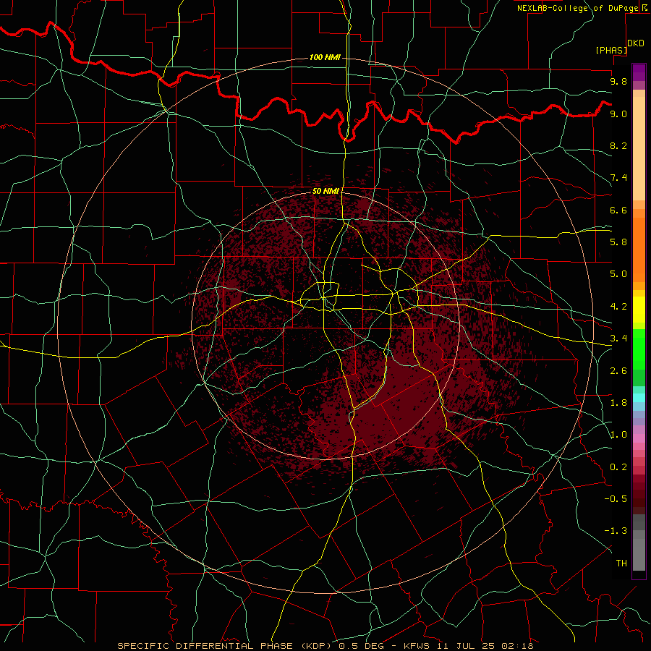Click the TH label on the color scale
This screenshot has width=651, height=651.
tap(621, 563)
